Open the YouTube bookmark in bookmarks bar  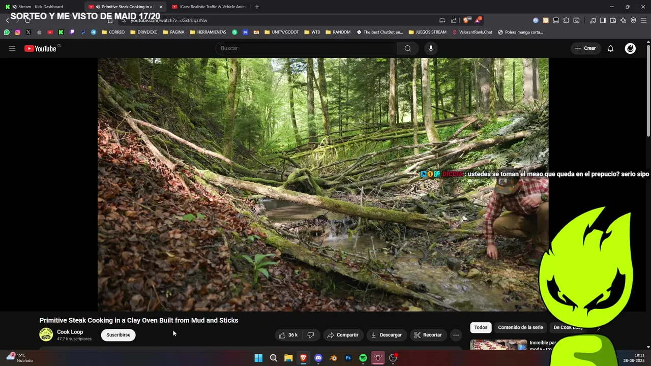coord(50,32)
